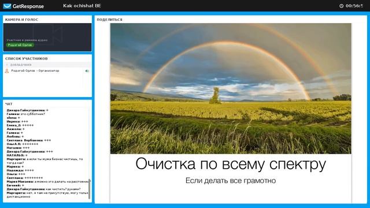Click slide title 'Очистка по всему спектру'
This screenshot has height=208, width=370.
tap(231, 164)
